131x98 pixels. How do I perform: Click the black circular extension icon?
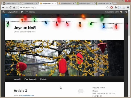115,7
